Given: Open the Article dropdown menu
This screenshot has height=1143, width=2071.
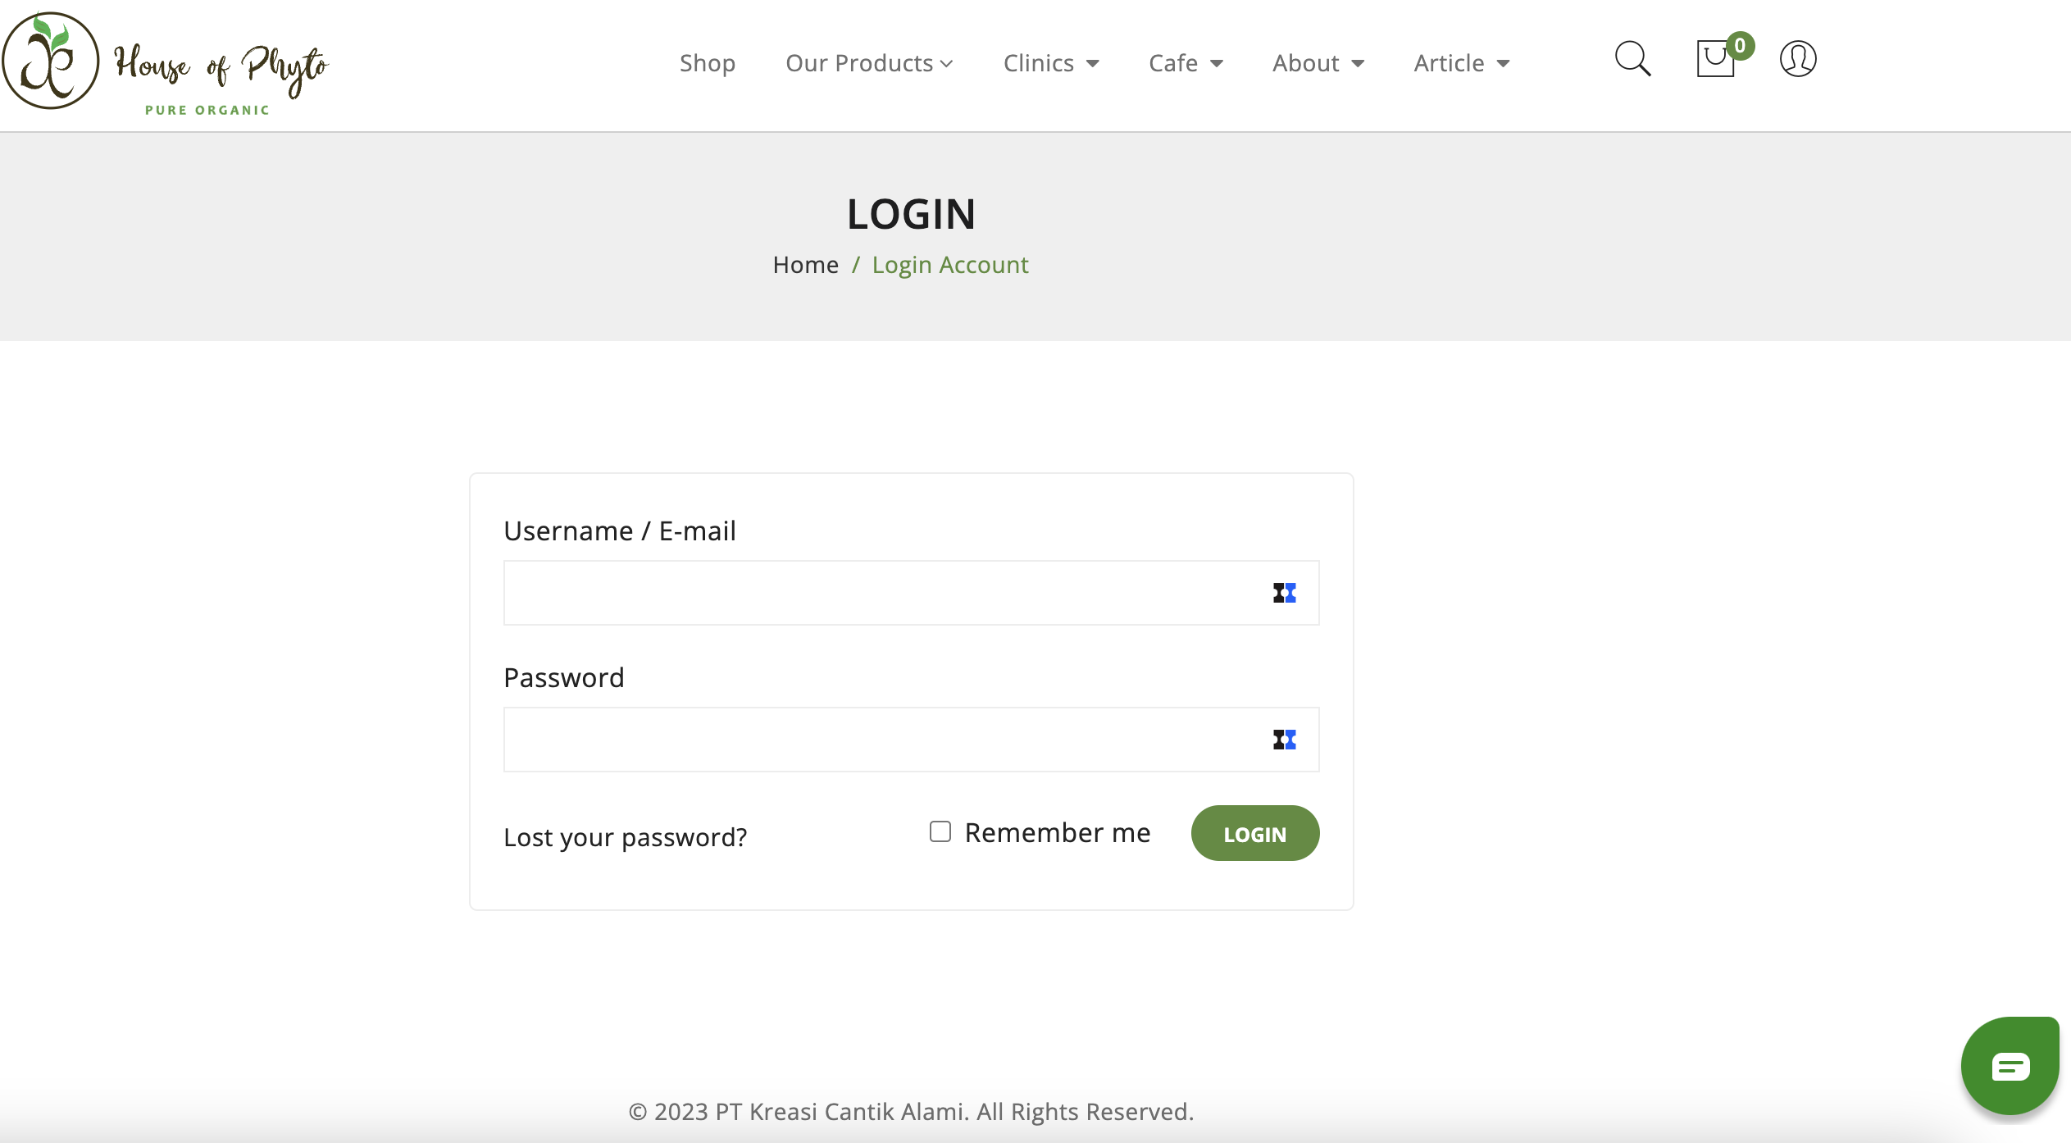Looking at the screenshot, I should (1462, 63).
